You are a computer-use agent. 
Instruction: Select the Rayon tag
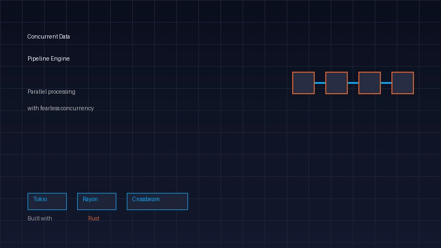click(96, 201)
